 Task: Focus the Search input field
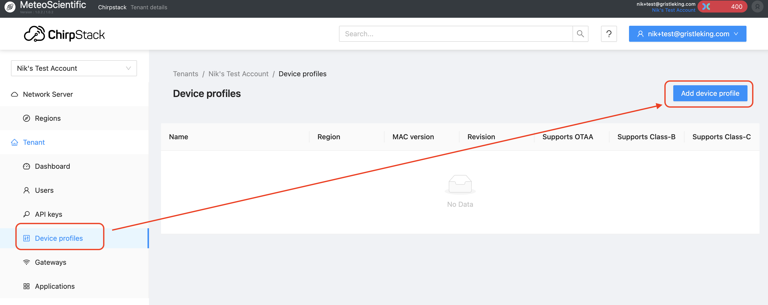(455, 34)
